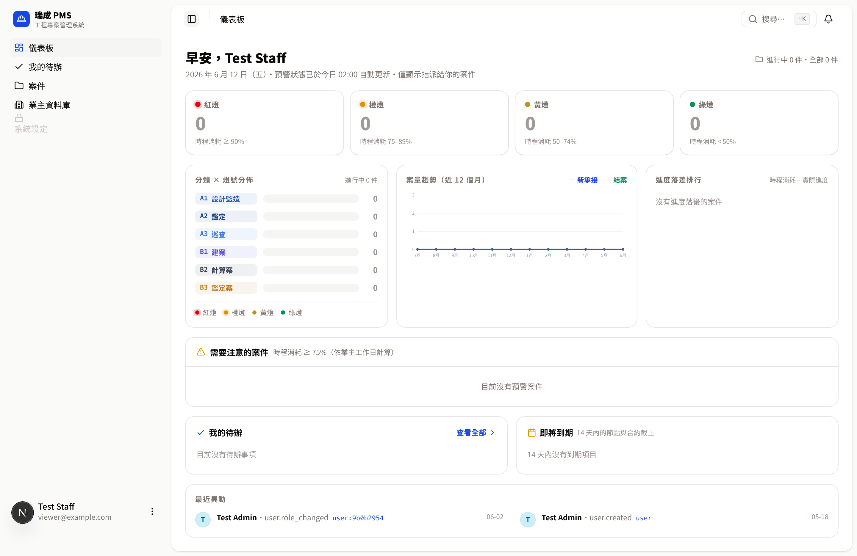Click the 我的待辦 checkmark icon in sidebar
857x556 pixels.
coord(19,67)
